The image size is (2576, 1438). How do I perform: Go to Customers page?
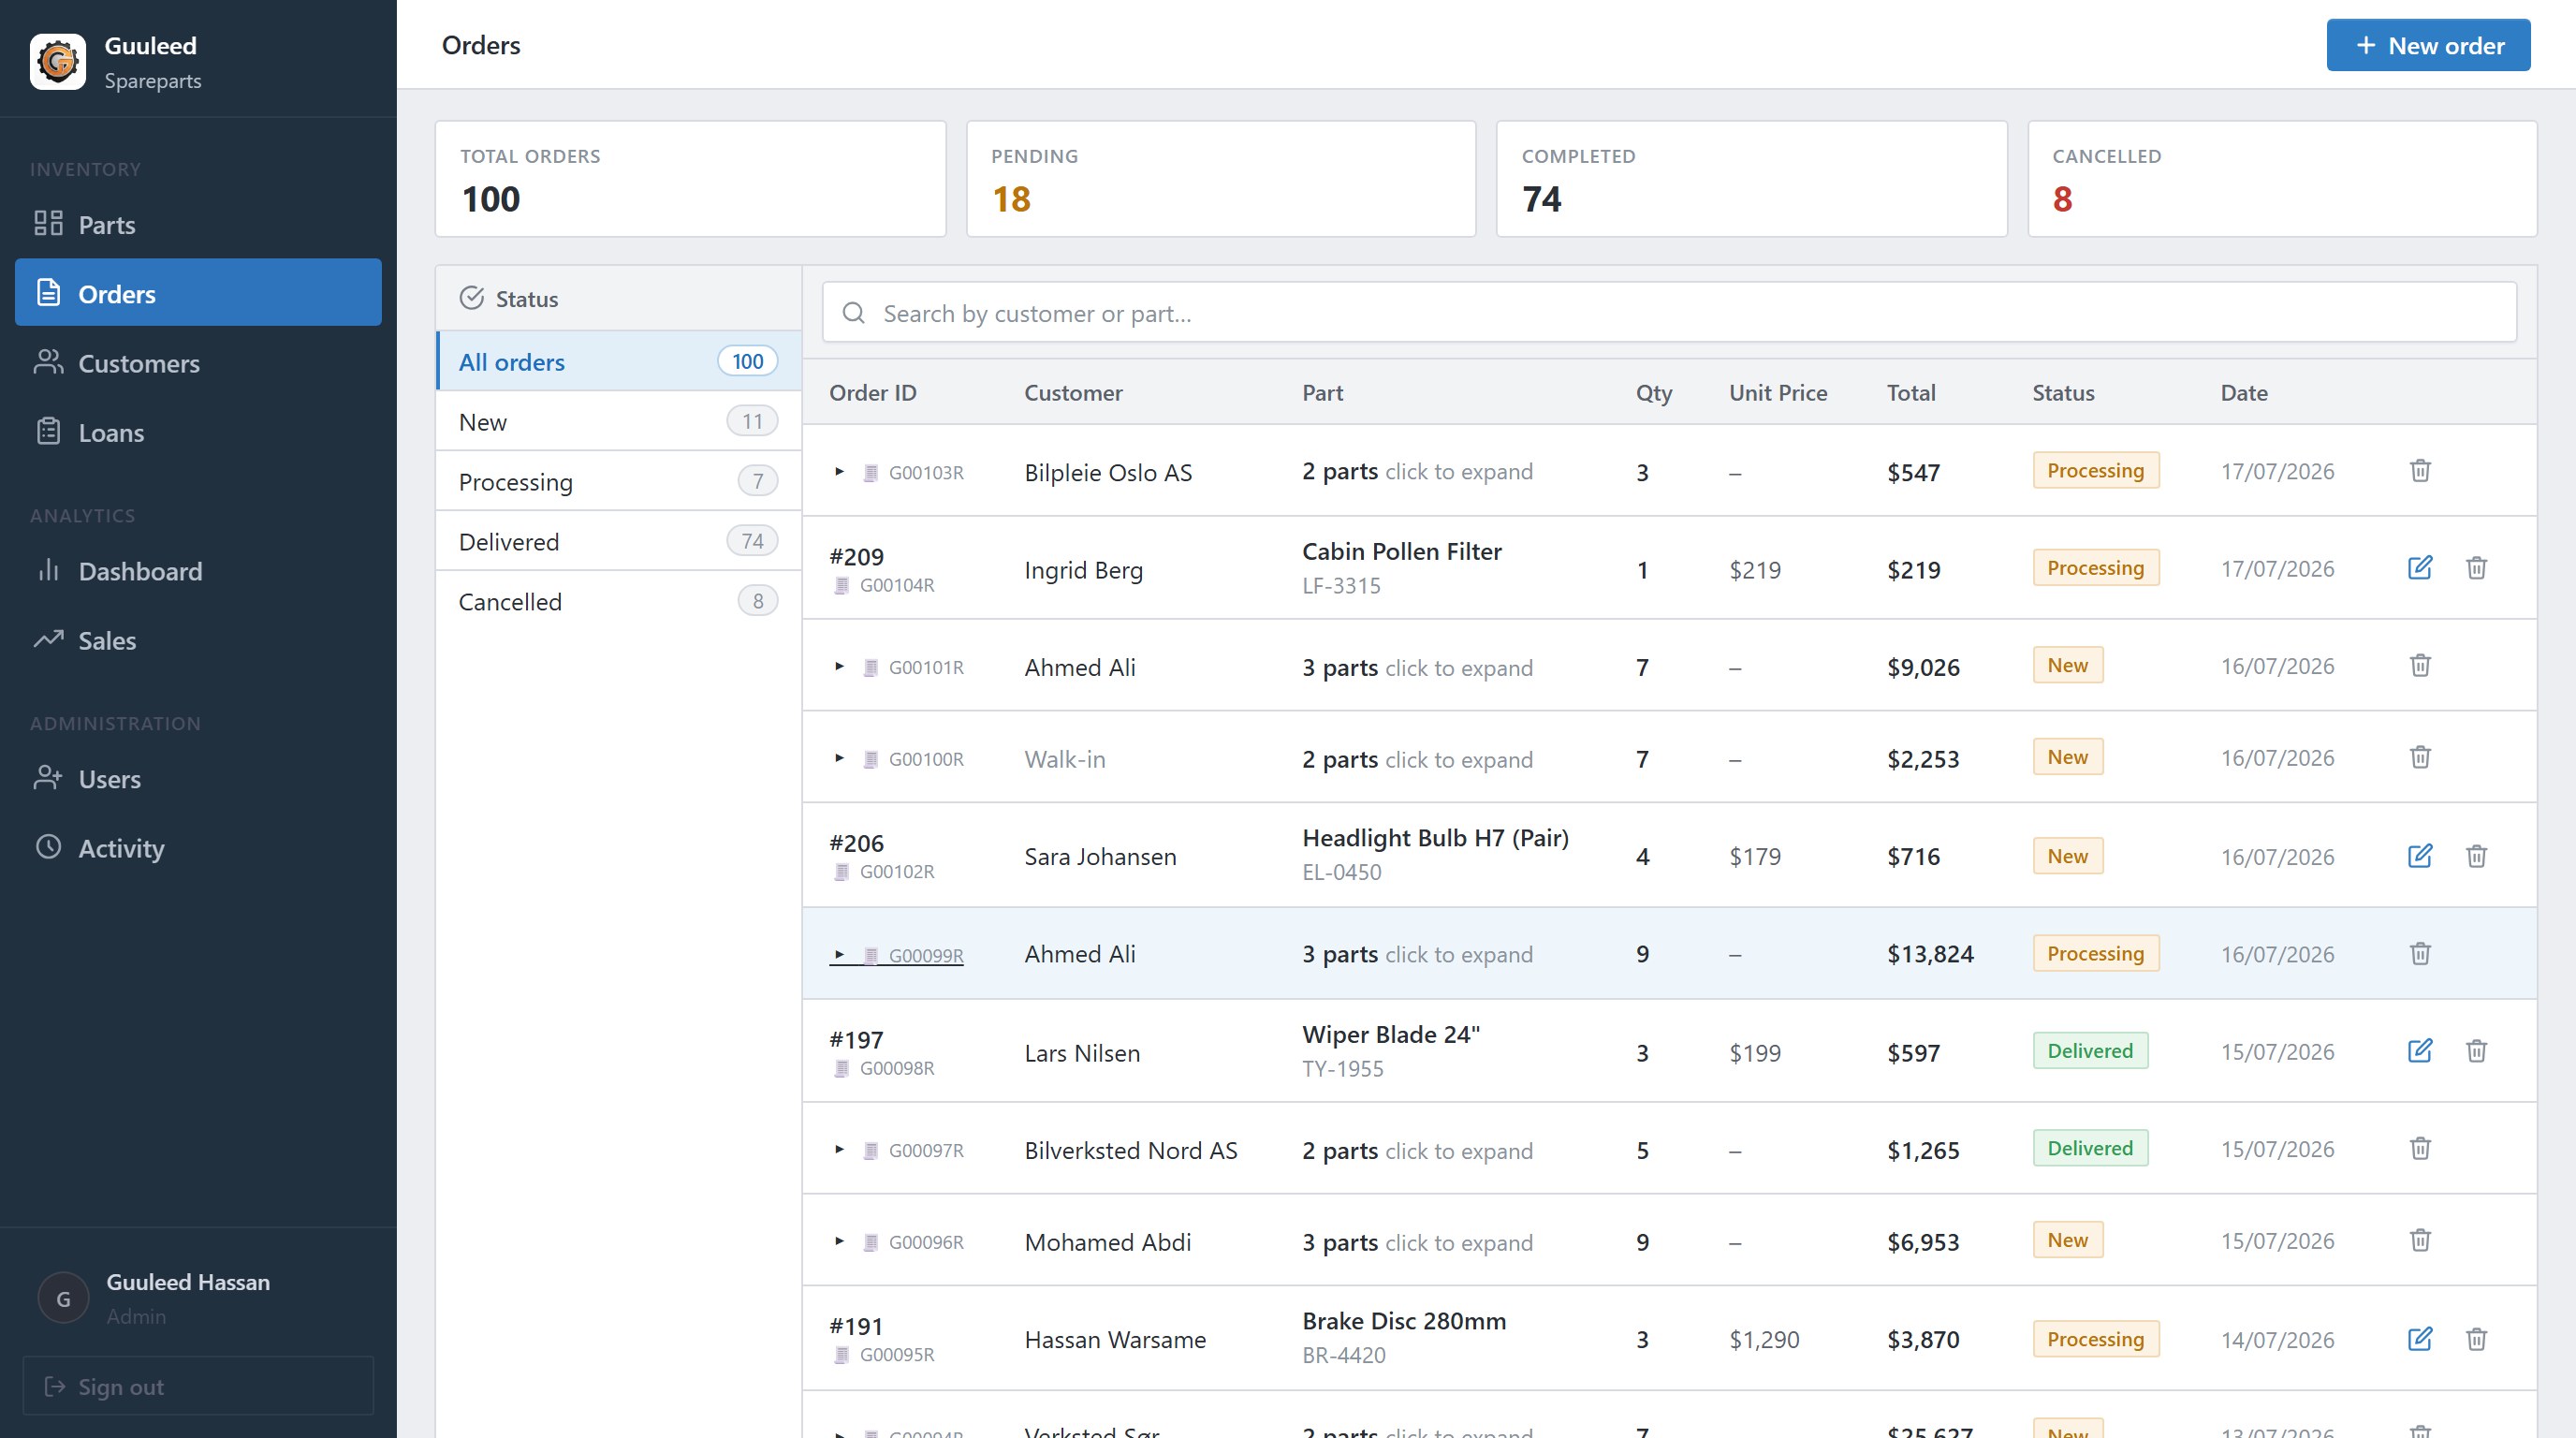pos(198,363)
